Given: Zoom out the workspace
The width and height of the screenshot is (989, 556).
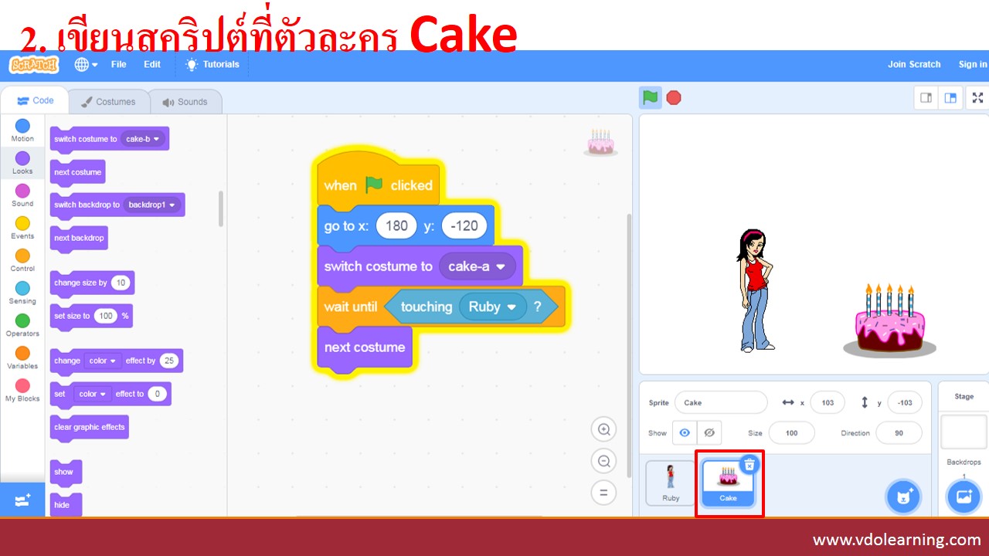Looking at the screenshot, I should point(603,461).
